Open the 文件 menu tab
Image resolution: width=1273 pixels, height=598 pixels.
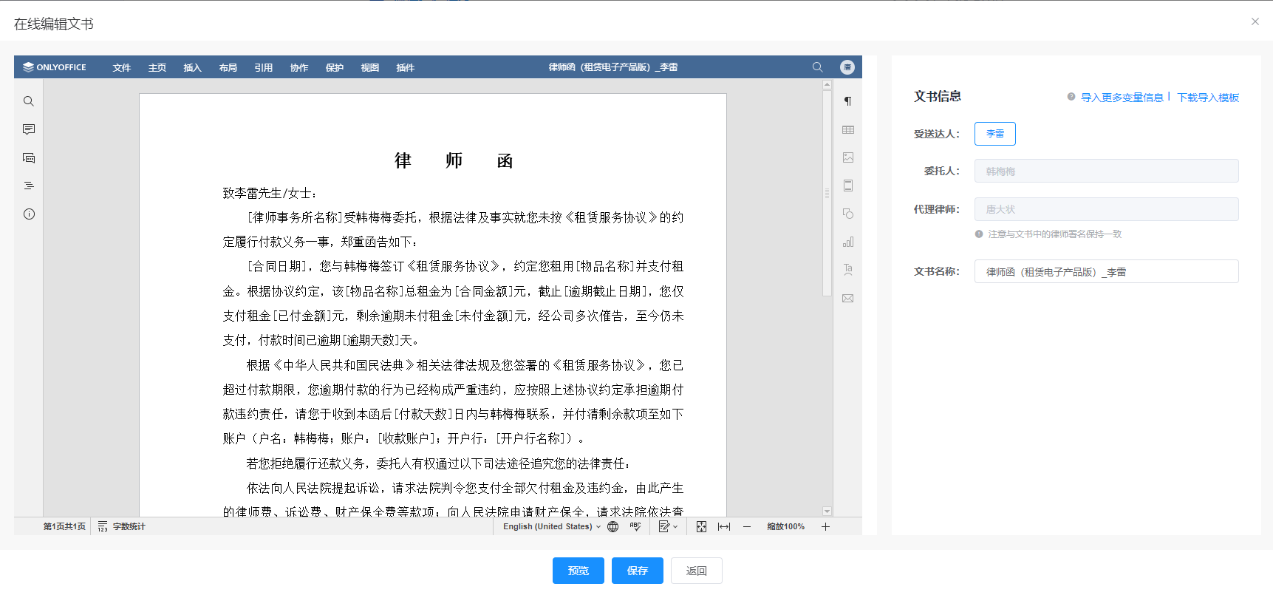pyautogui.click(x=122, y=67)
